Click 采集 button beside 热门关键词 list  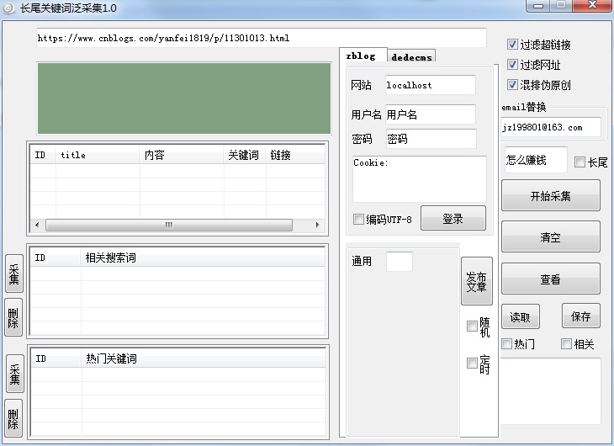click(15, 374)
